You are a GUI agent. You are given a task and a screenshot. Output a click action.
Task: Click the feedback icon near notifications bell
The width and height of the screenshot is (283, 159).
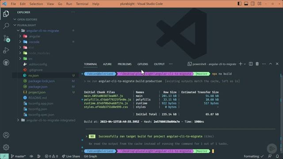point(270,156)
